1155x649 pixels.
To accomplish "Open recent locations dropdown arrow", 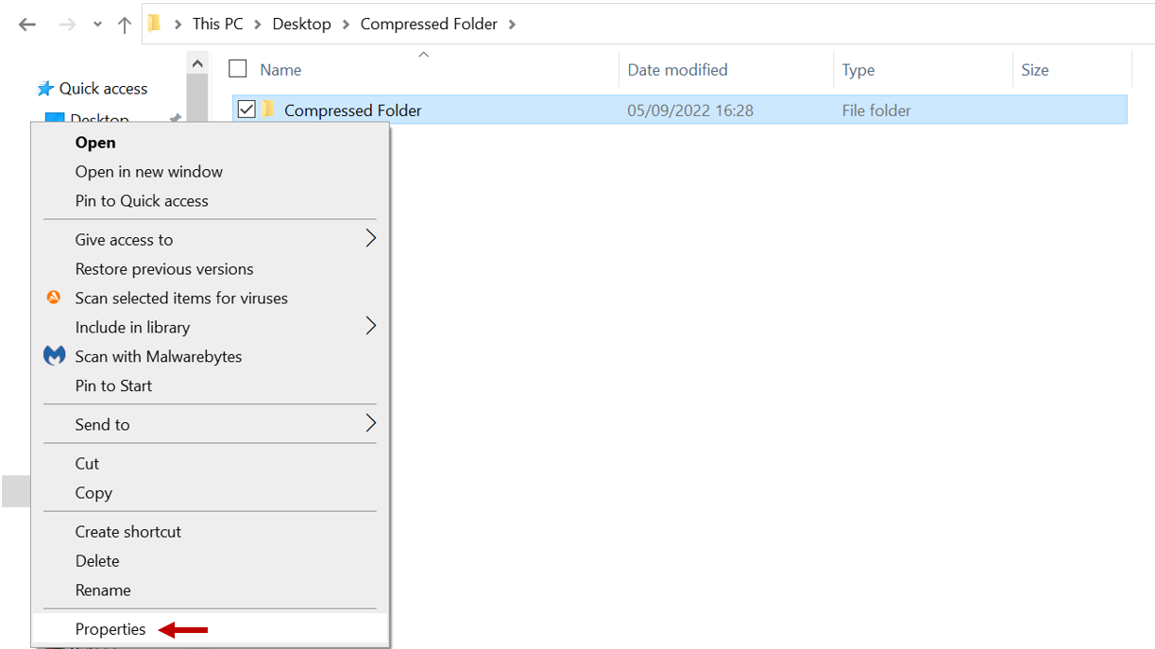I will (x=97, y=25).
